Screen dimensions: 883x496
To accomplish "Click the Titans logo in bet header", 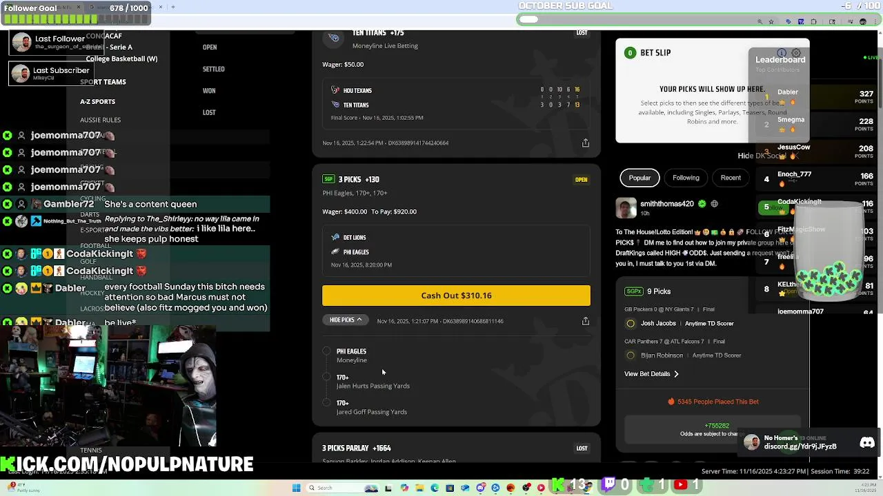I will (335, 38).
